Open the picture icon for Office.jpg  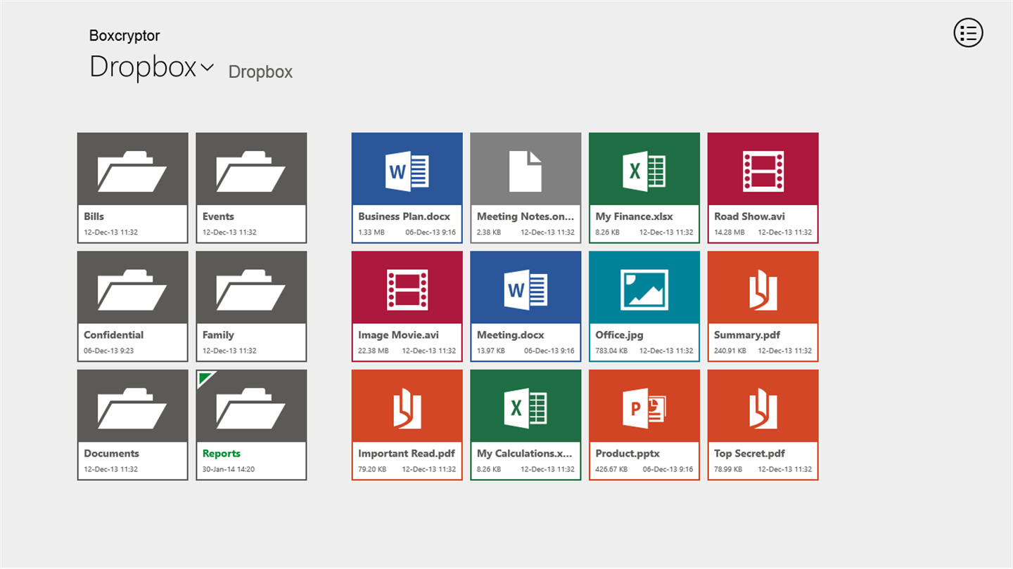point(644,289)
